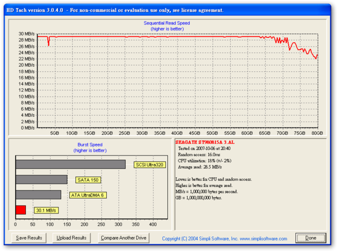
Task: Click the Burst Speed title
Action: point(90,145)
